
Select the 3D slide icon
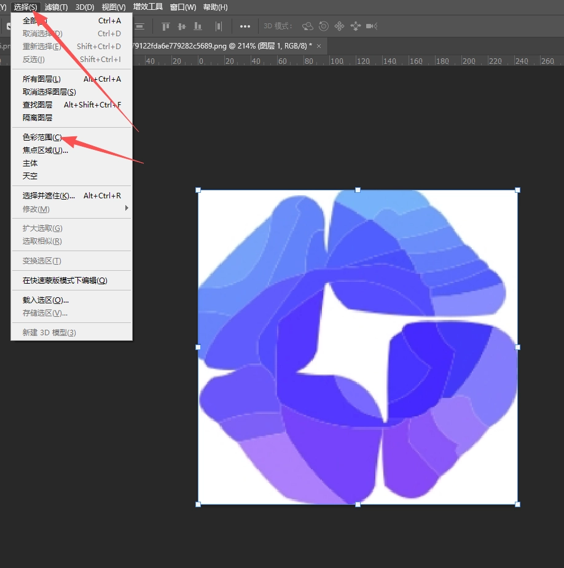click(x=355, y=26)
